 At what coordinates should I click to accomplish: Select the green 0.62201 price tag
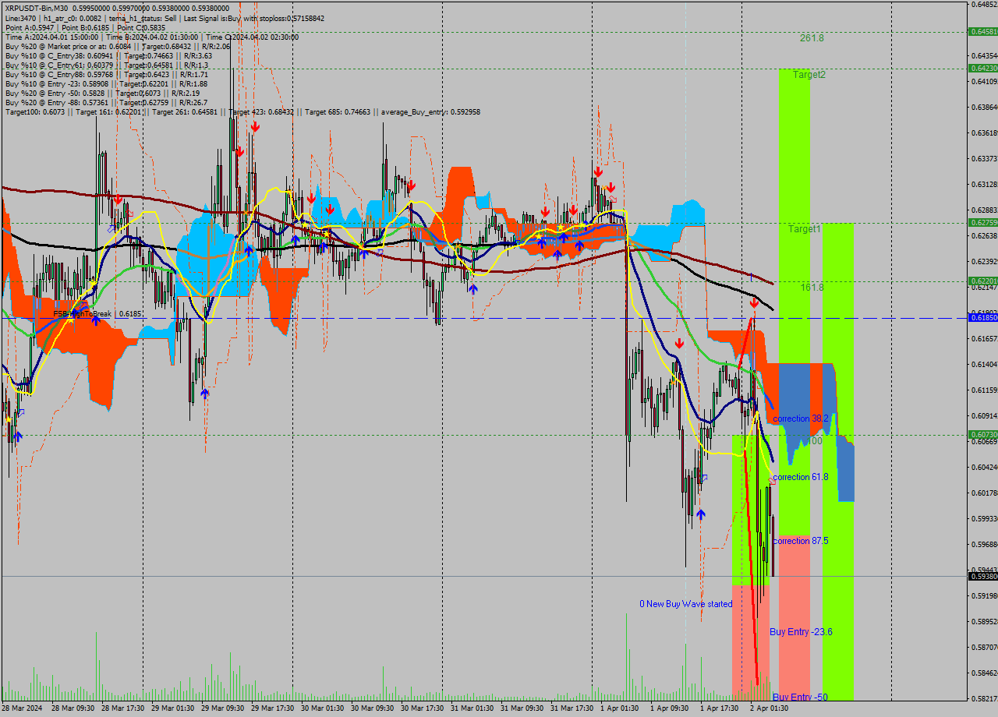tap(982, 281)
